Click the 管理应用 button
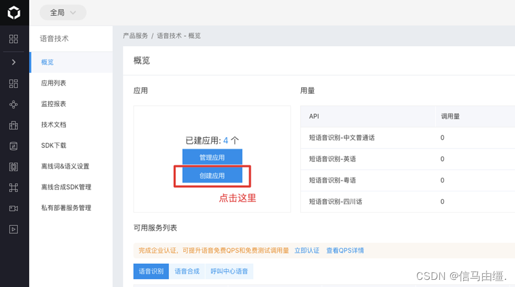The image size is (515, 287). click(x=212, y=157)
